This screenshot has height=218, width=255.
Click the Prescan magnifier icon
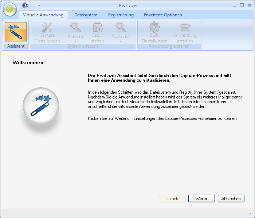click(x=75, y=28)
